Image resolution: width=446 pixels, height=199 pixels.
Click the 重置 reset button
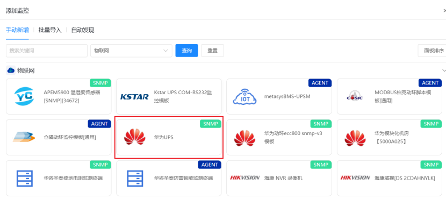212,51
